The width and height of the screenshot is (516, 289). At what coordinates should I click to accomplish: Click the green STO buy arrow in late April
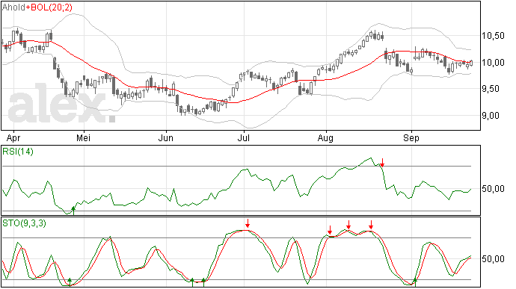click(70, 282)
